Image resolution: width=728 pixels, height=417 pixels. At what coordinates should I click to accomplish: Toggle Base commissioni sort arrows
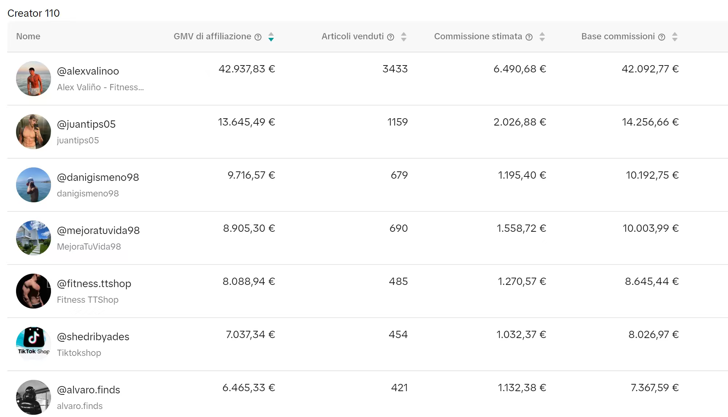coord(675,37)
